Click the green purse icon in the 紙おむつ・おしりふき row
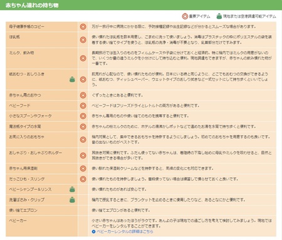282x240 pixels. click(72, 80)
